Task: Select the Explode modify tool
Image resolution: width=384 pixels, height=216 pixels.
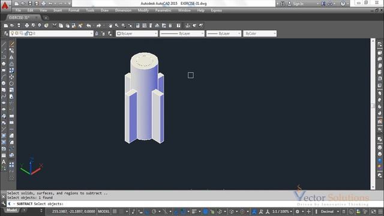Action: pyautogui.click(x=11, y=155)
